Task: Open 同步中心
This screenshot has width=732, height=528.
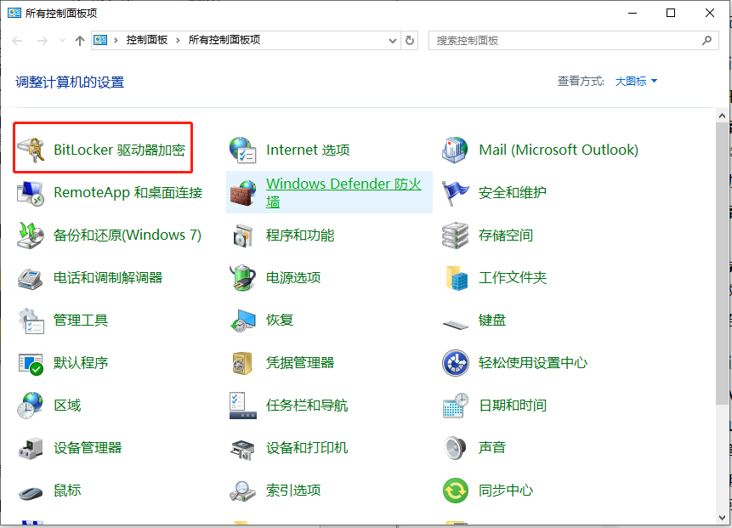Action: (x=505, y=491)
